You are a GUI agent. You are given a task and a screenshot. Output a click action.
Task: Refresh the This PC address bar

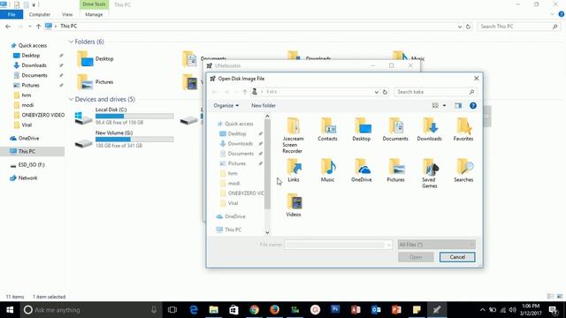[x=468, y=26]
